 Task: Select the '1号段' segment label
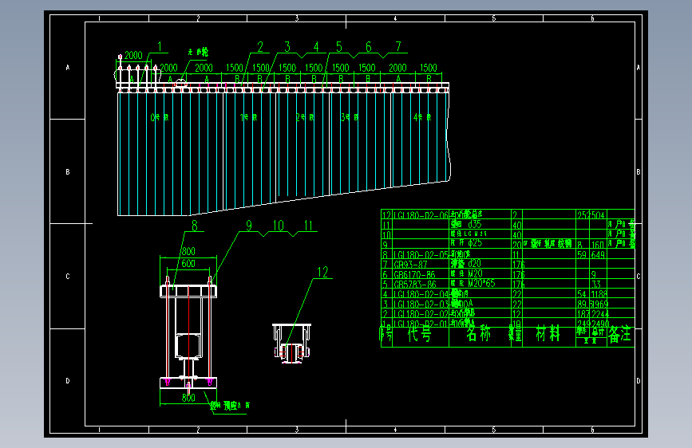(249, 117)
